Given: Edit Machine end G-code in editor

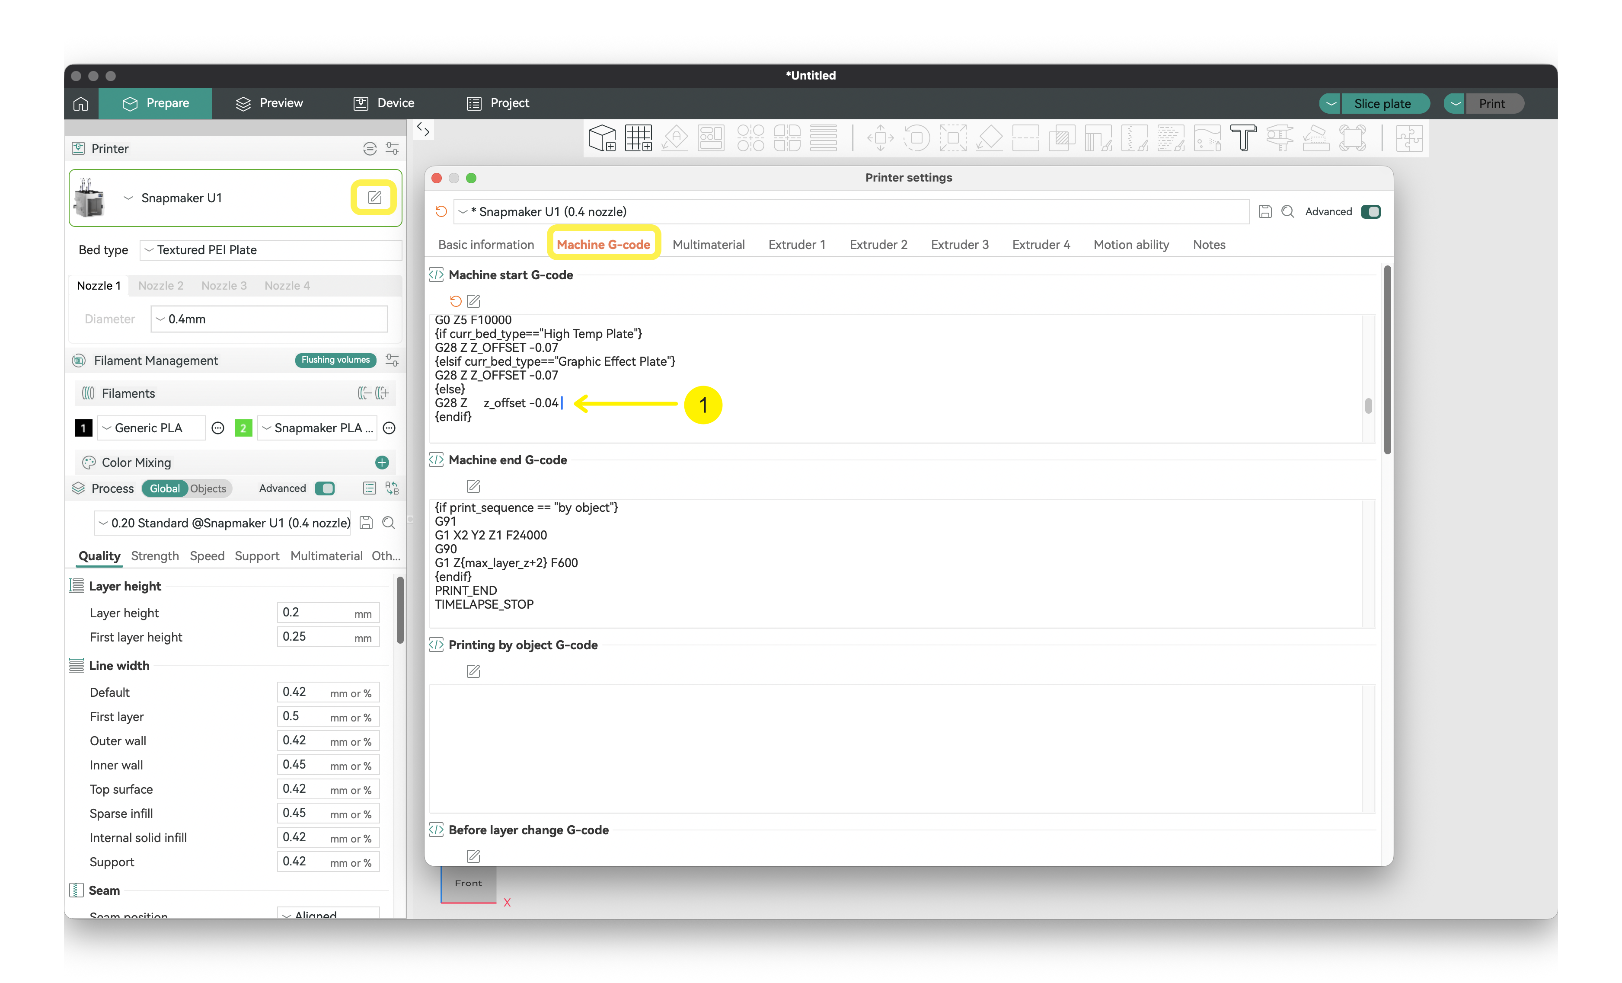Looking at the screenshot, I should click(473, 486).
